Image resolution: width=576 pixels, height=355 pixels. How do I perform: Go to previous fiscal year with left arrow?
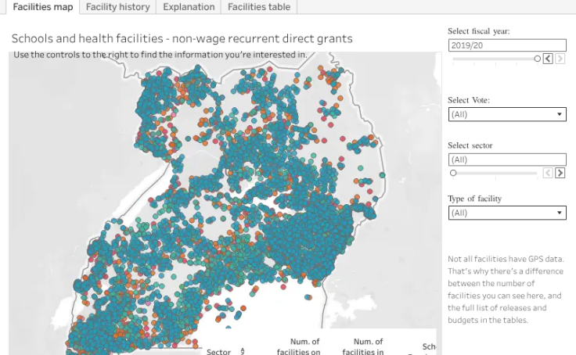click(548, 59)
